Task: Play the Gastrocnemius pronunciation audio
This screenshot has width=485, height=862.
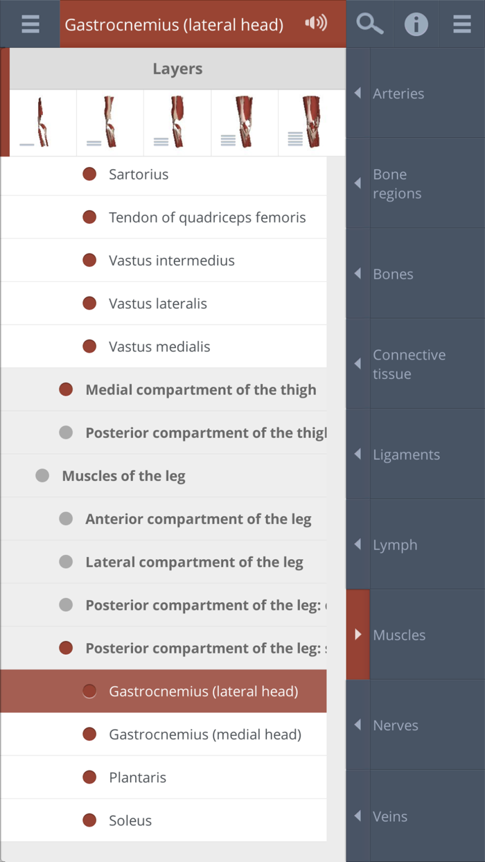Action: tap(315, 24)
